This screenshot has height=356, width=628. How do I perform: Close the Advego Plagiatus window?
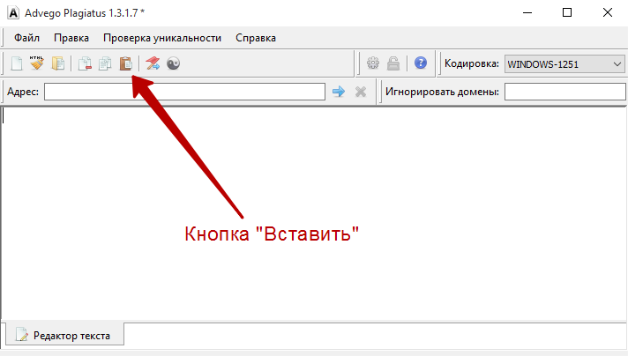tap(608, 13)
